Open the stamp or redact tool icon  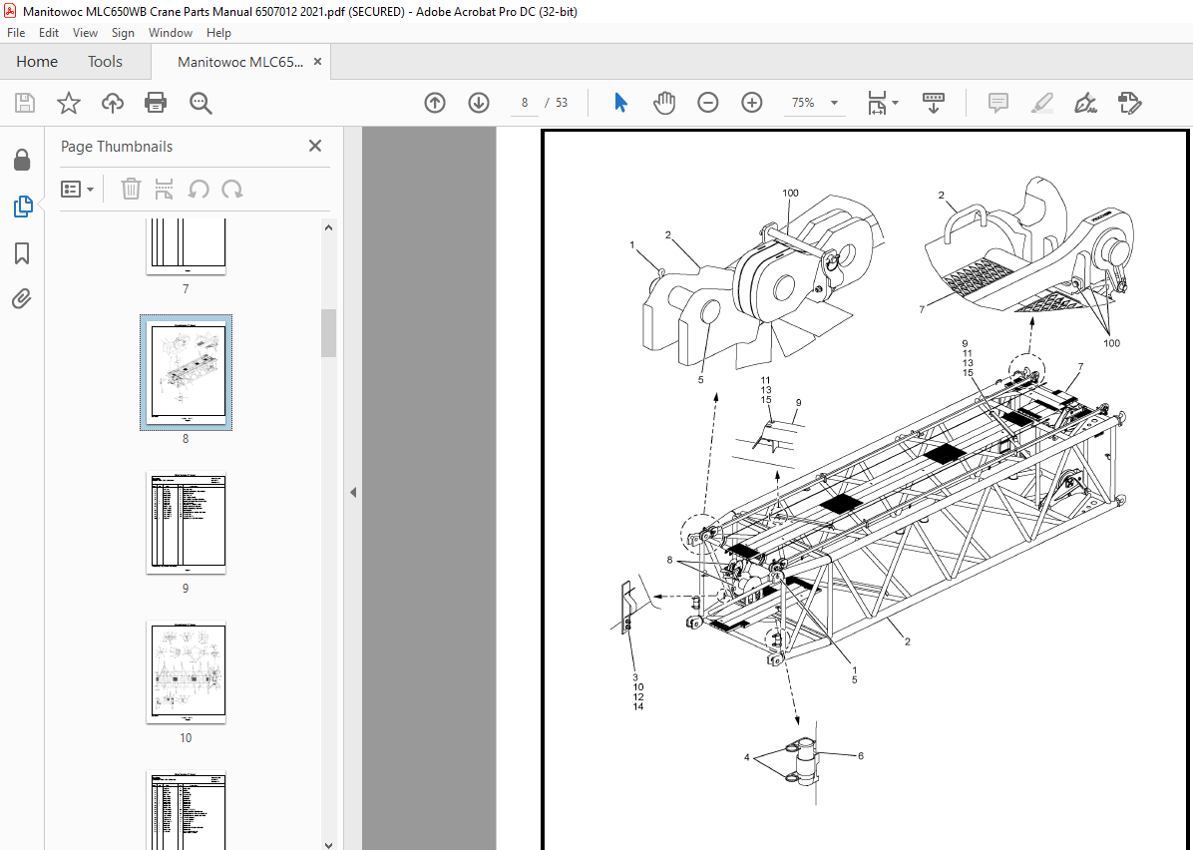pos(1130,103)
